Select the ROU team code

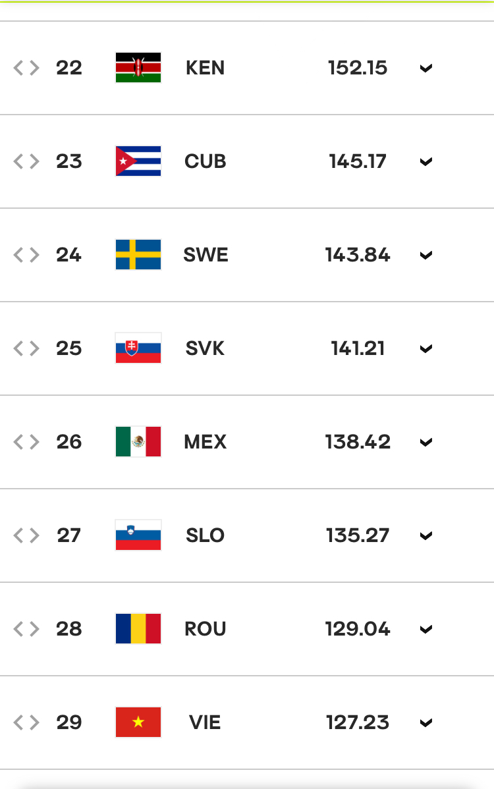(206, 629)
